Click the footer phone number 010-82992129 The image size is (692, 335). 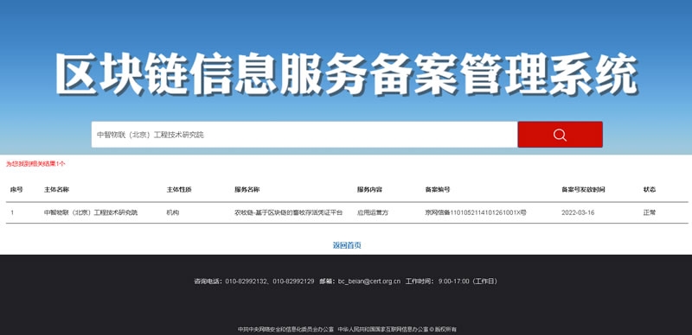click(x=293, y=281)
